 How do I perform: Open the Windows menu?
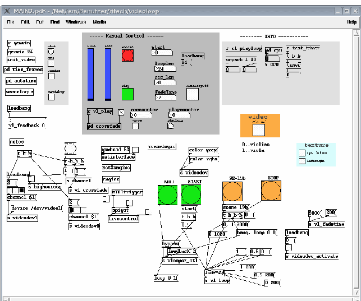[76, 22]
